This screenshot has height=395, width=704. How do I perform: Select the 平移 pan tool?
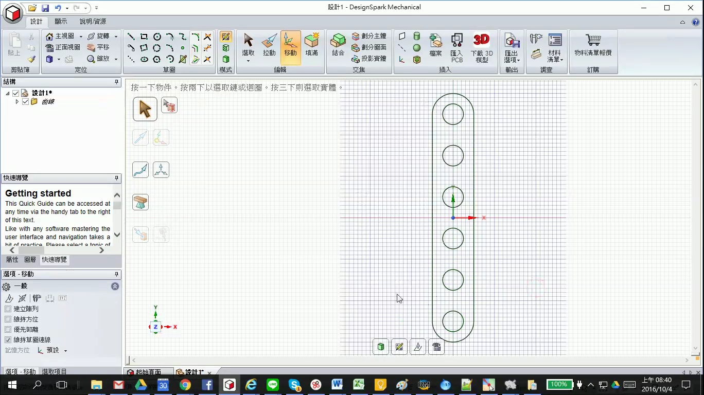(98, 47)
